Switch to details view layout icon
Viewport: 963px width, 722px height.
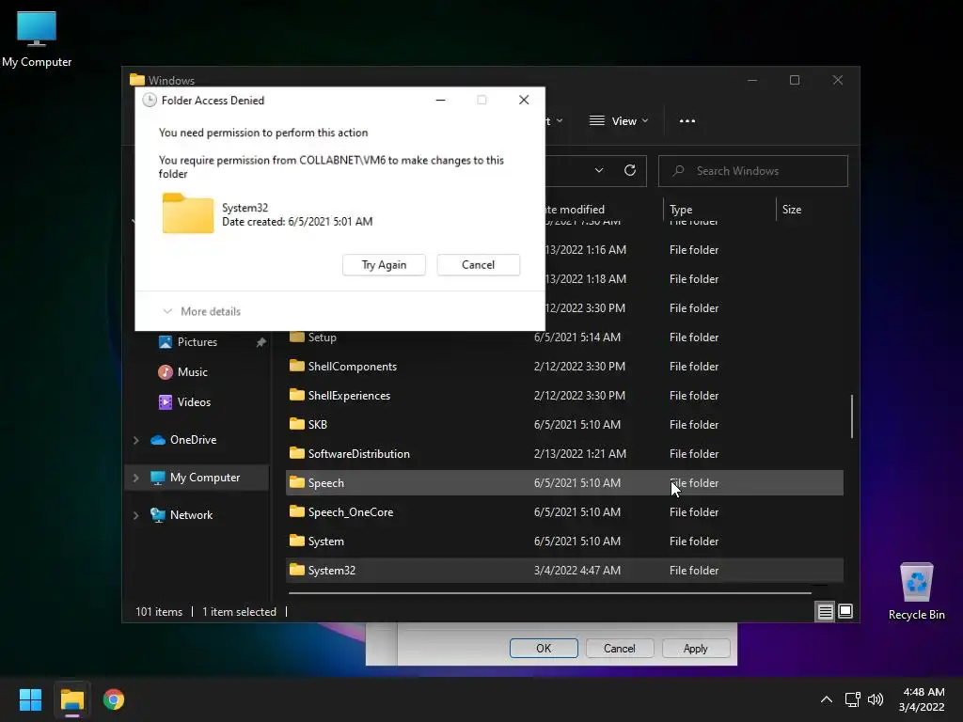click(825, 611)
